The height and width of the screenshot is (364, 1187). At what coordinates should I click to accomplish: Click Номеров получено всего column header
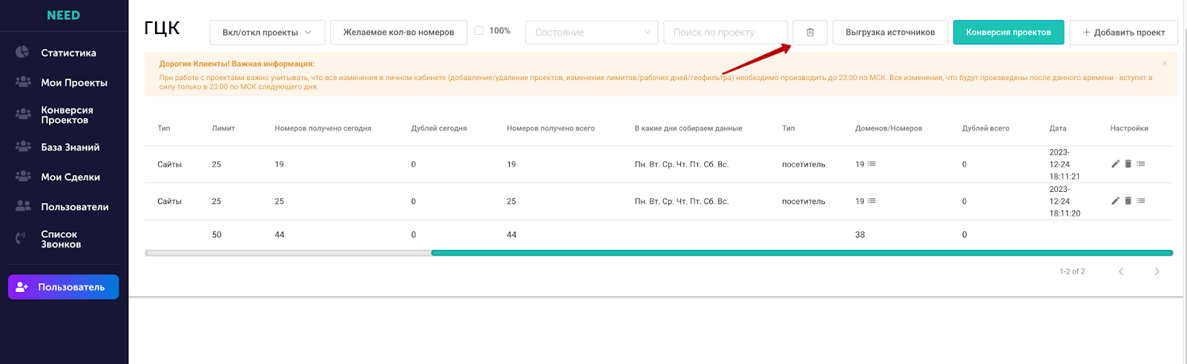[550, 128]
